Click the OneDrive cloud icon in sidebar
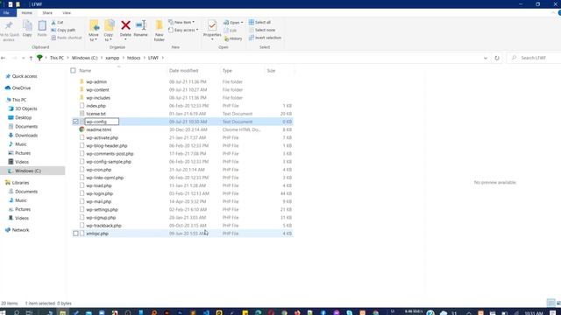 pos(8,87)
